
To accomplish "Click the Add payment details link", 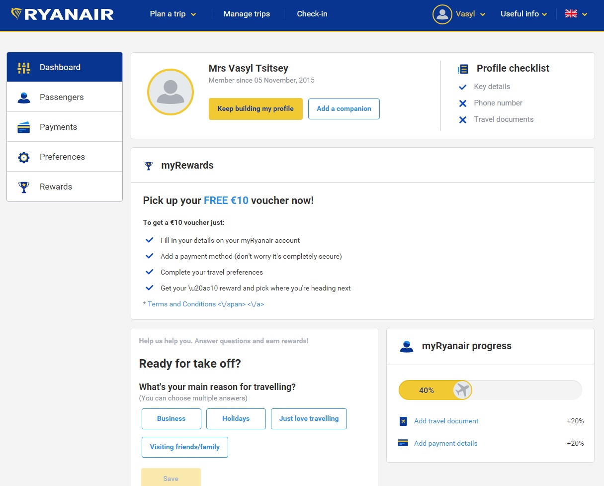I will [446, 443].
